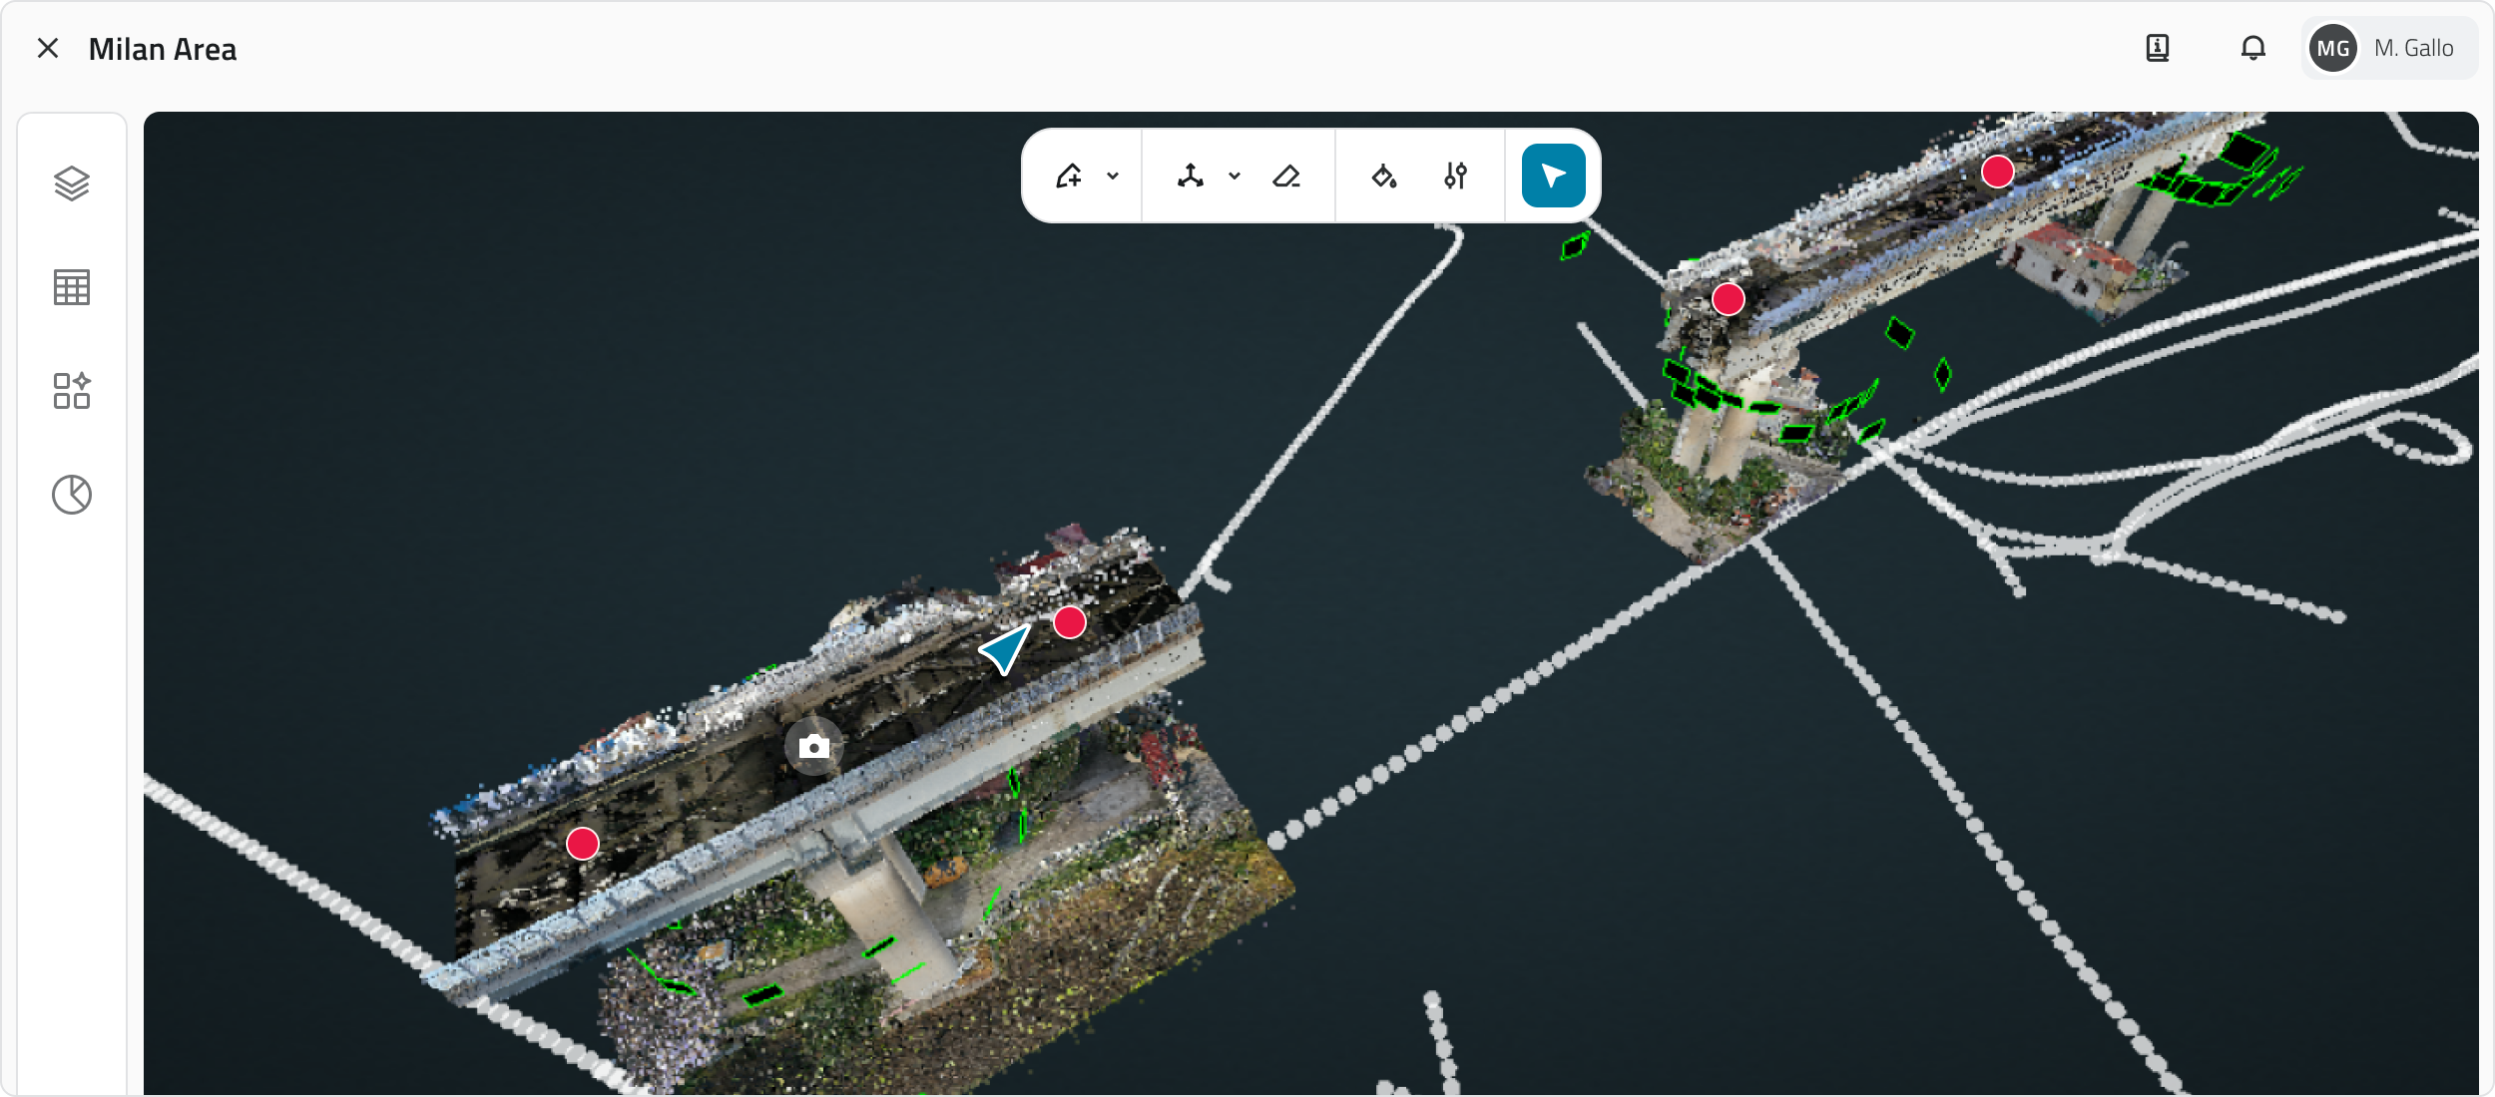
Task: Open the M. Gallo account menu
Action: tap(2389, 48)
